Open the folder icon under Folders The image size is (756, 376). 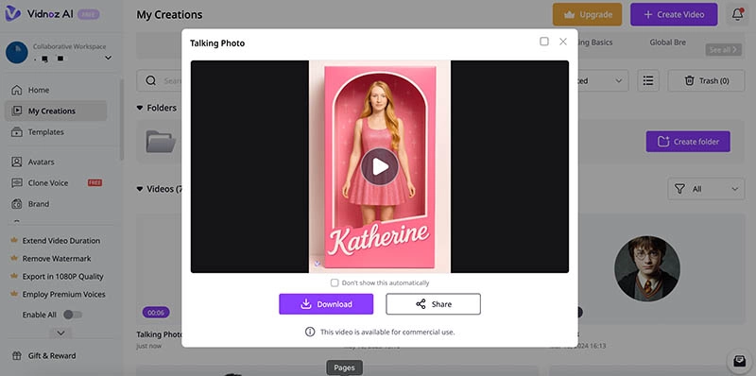tap(161, 142)
